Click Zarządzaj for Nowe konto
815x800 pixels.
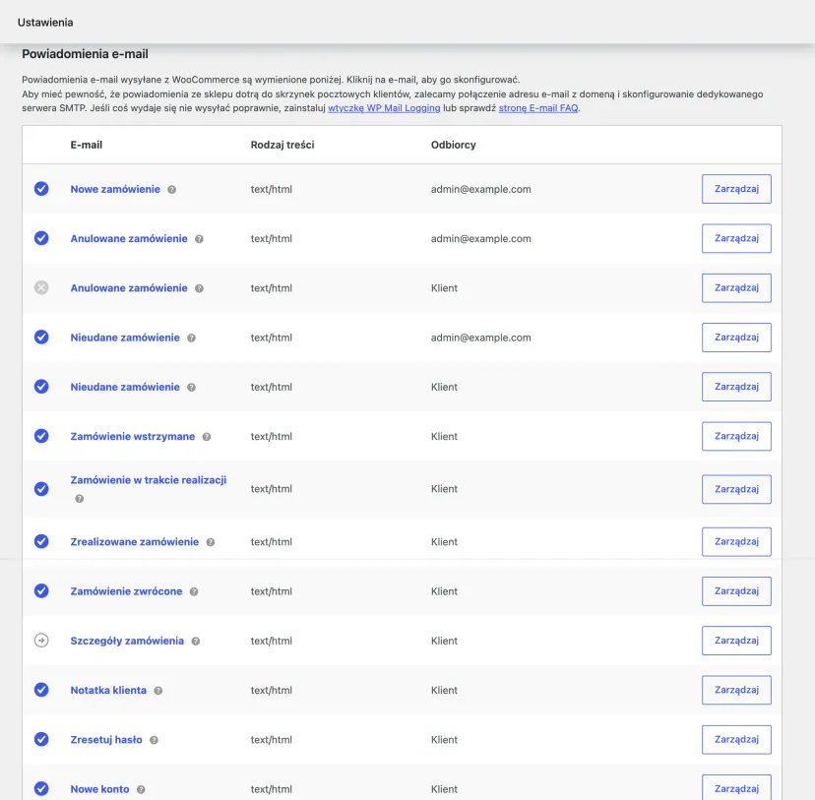[x=736, y=787]
